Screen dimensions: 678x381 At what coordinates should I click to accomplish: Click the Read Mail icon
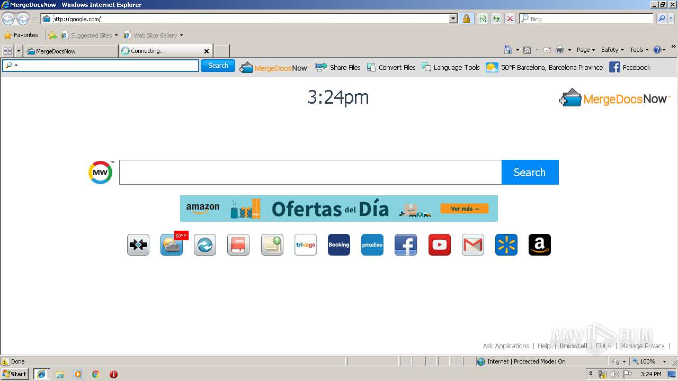tap(547, 50)
